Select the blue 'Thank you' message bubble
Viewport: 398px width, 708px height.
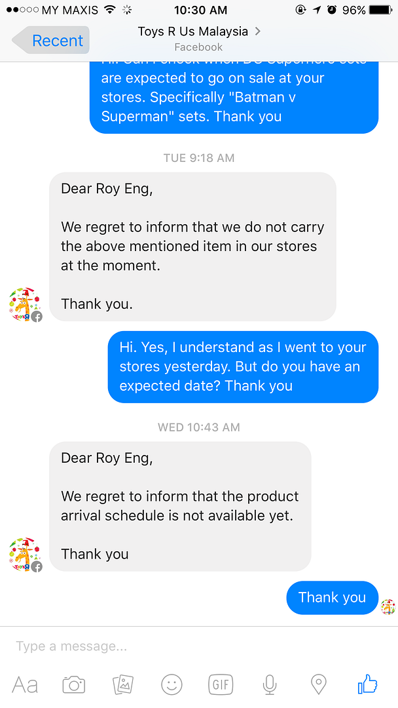(x=332, y=598)
